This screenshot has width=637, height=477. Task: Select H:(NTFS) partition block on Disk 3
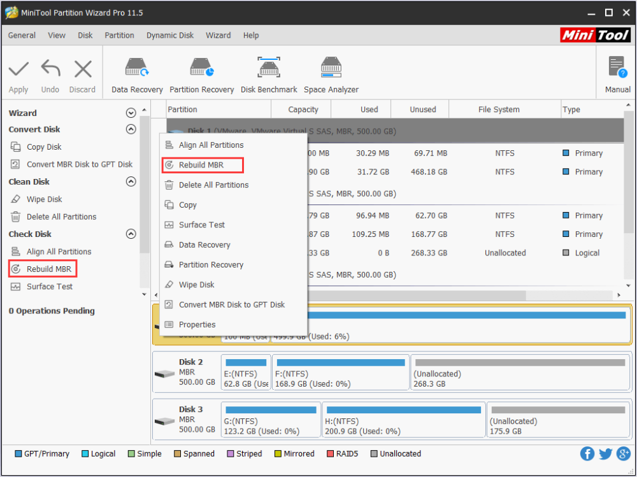click(404, 420)
